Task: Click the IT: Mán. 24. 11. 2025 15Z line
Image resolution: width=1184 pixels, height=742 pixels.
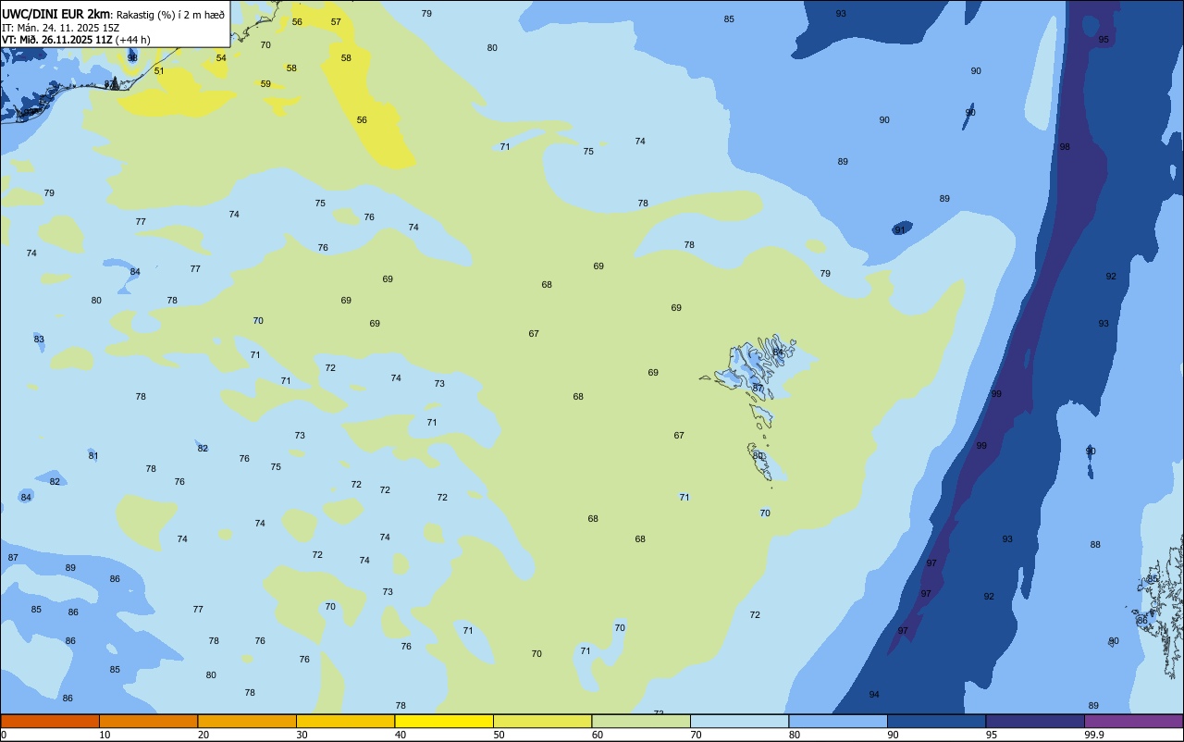Action: (x=60, y=28)
